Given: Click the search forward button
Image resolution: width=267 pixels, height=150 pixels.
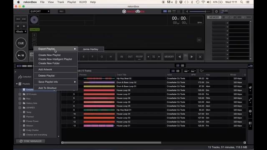Looking at the screenshot, I should click(x=24, y=26).
